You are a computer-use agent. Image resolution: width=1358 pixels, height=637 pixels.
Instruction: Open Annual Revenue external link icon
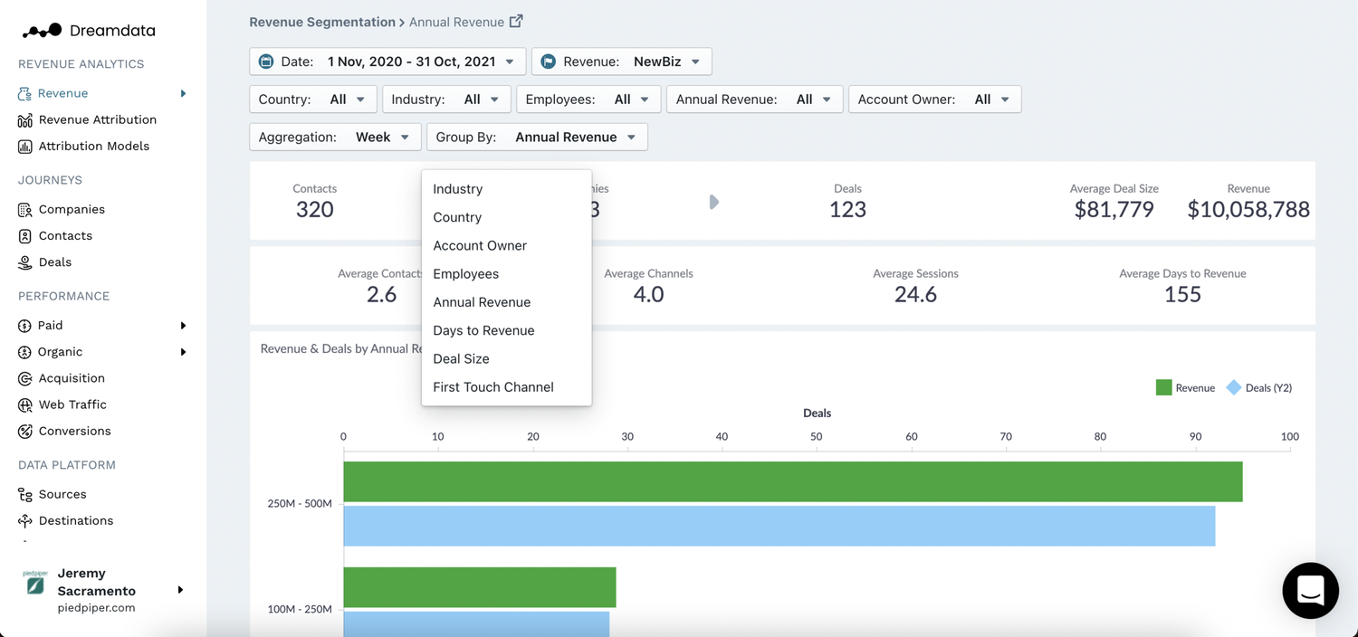click(516, 21)
